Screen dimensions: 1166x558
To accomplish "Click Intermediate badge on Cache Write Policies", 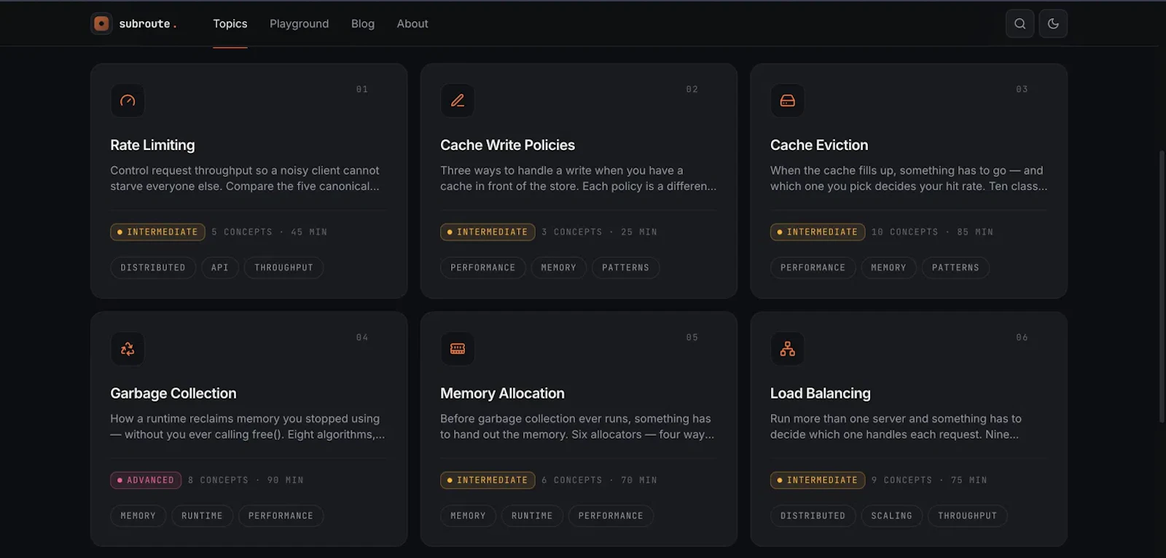I will (488, 232).
